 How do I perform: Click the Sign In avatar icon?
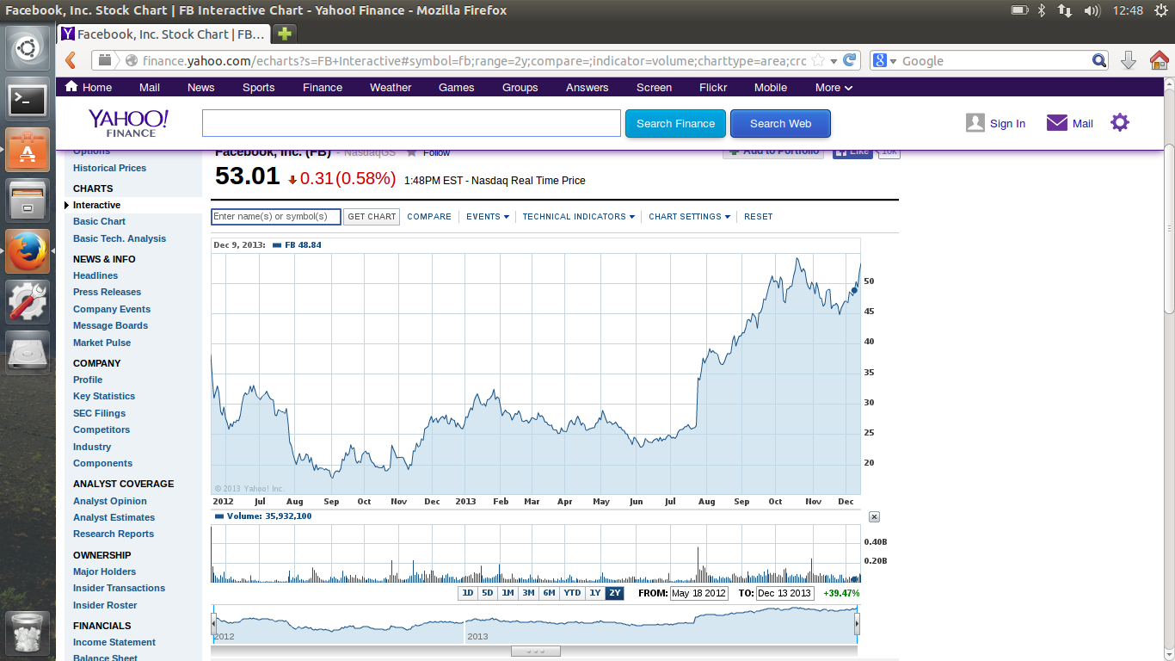coord(975,123)
